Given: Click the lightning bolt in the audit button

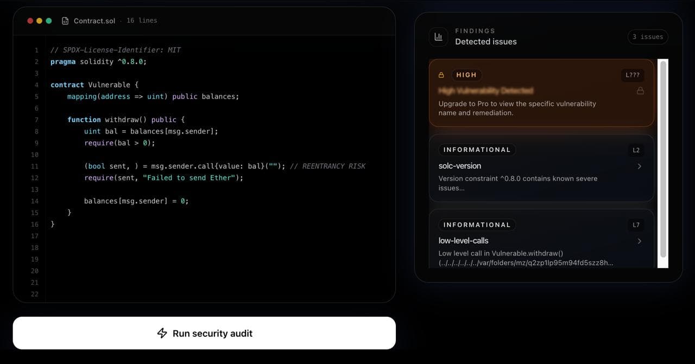Looking at the screenshot, I should (162, 333).
